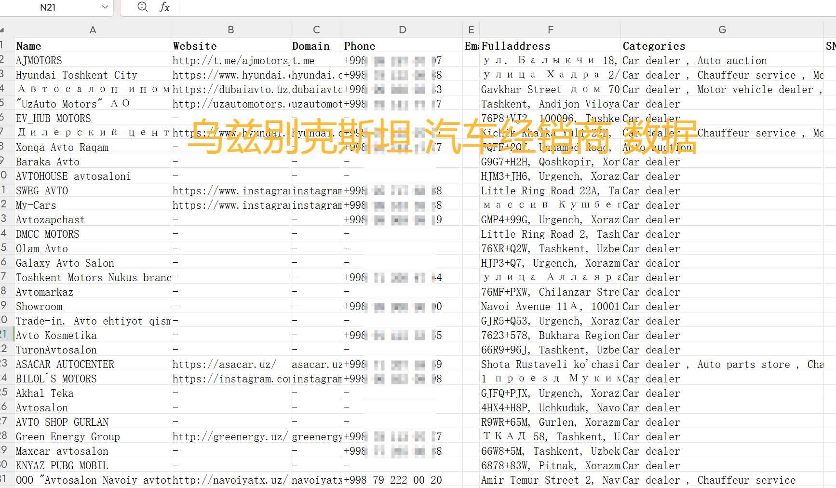Screen dimensions: 836x488
Task: Select column B header
Action: point(230,30)
